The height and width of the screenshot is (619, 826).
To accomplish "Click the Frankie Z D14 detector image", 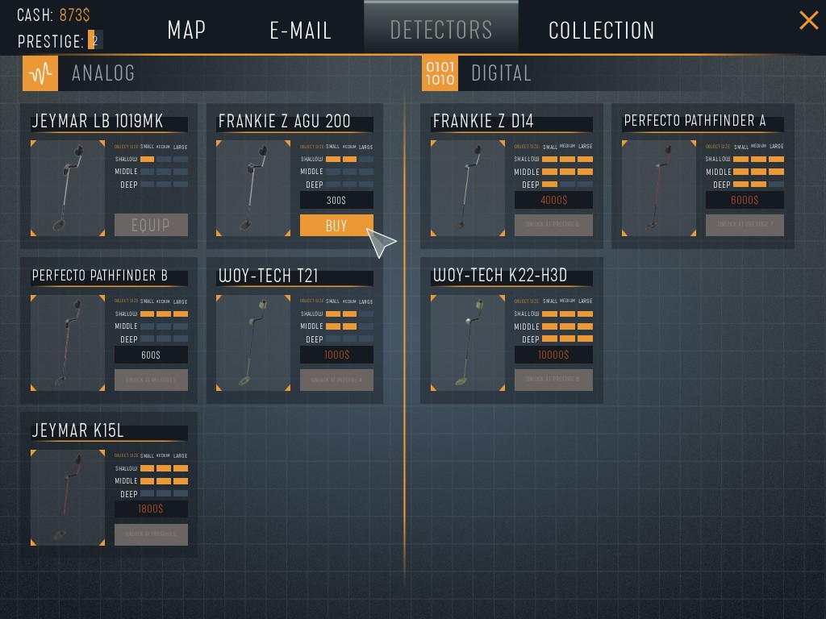I will pyautogui.click(x=468, y=188).
